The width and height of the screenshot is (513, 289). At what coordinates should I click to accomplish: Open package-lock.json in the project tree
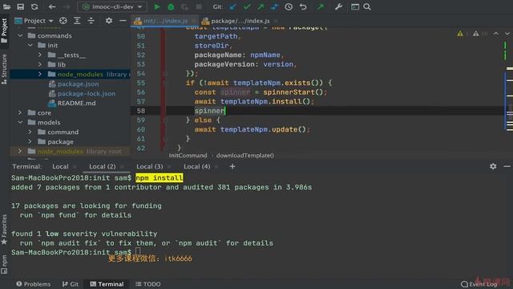click(x=87, y=93)
